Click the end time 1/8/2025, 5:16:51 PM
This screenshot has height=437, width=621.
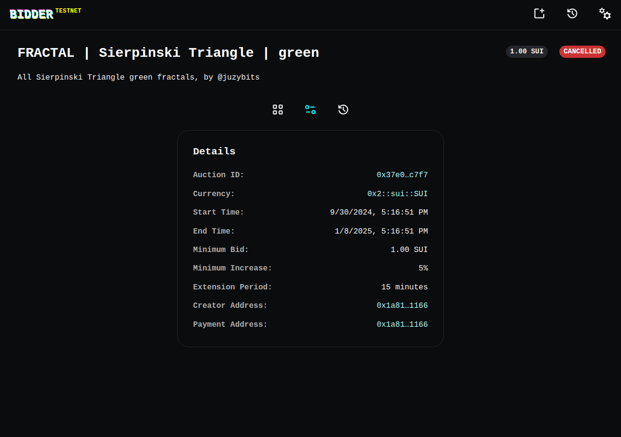[x=381, y=231]
